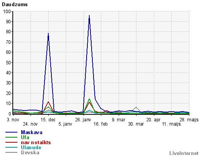Click the '11. maijs' date label
201x157 pixels.
[171, 124]
